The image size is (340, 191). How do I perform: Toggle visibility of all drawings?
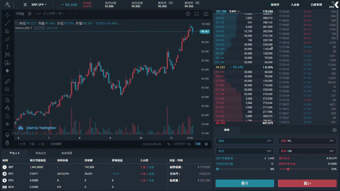(7, 124)
